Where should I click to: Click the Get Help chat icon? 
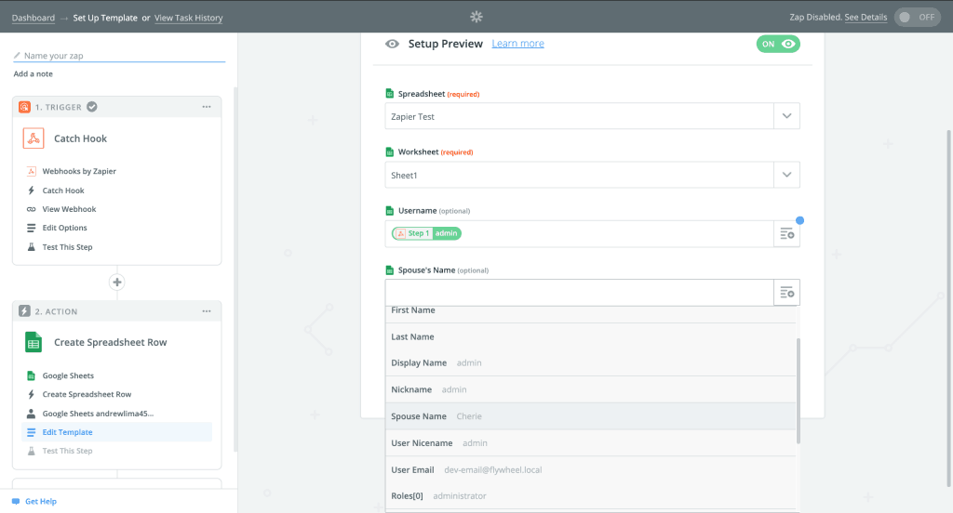(16, 502)
